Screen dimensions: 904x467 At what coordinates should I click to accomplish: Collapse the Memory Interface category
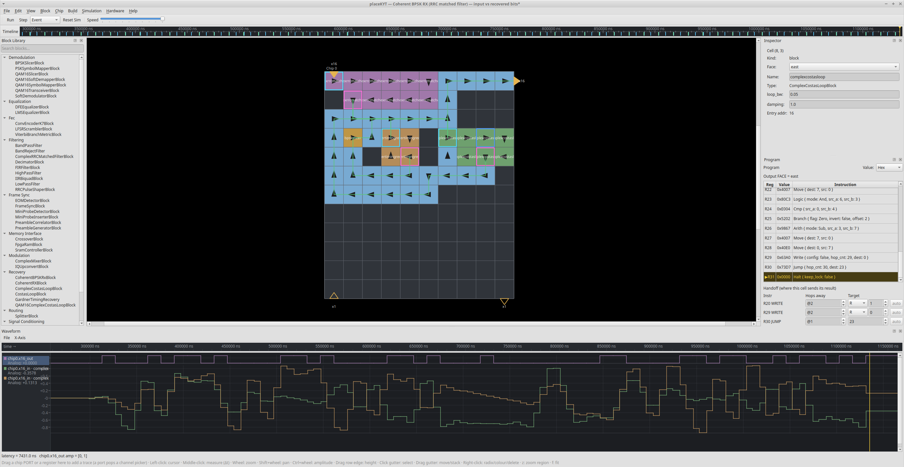point(5,234)
